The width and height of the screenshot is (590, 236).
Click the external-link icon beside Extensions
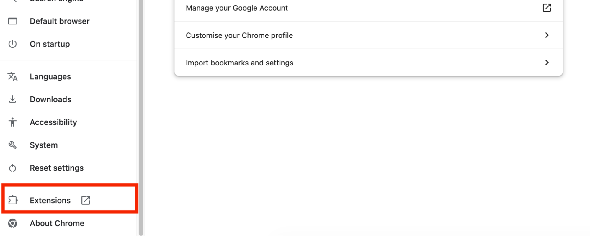pyautogui.click(x=86, y=200)
